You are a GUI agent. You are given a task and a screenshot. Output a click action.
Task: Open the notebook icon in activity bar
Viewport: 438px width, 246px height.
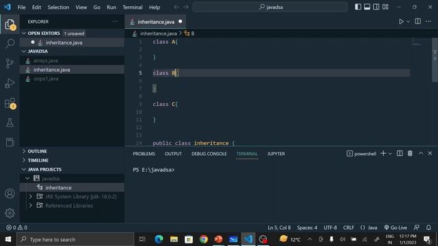tap(10, 142)
